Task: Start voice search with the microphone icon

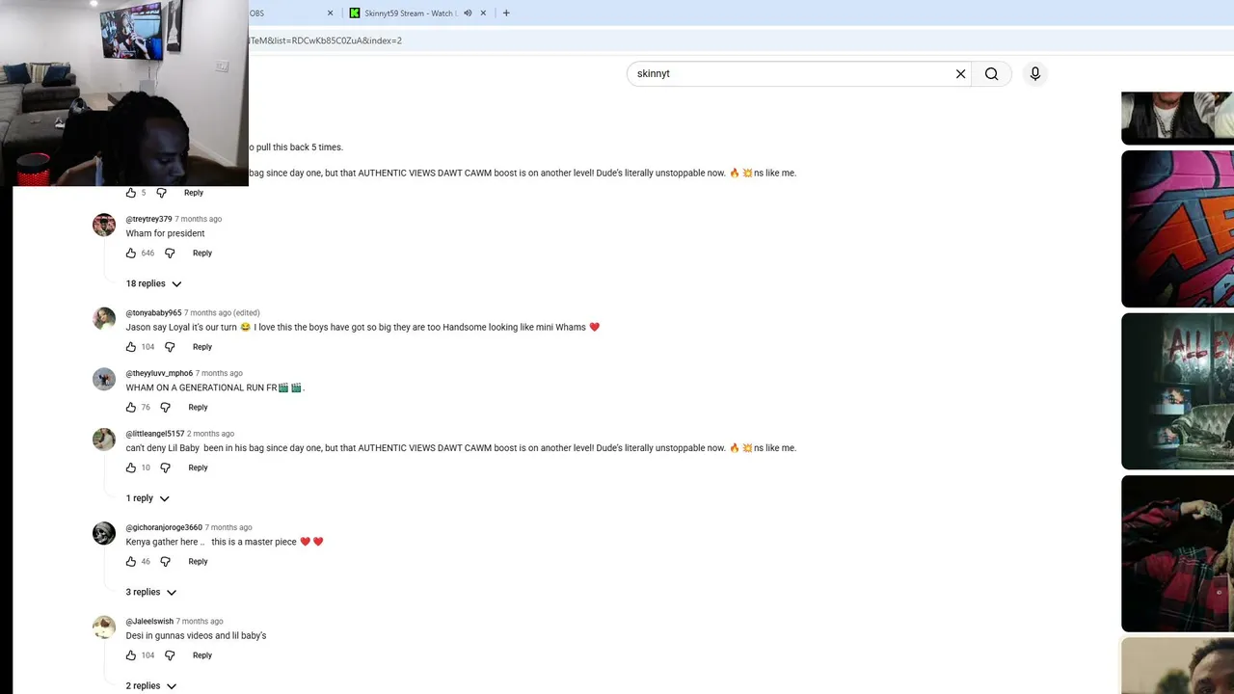Action: (x=1035, y=74)
